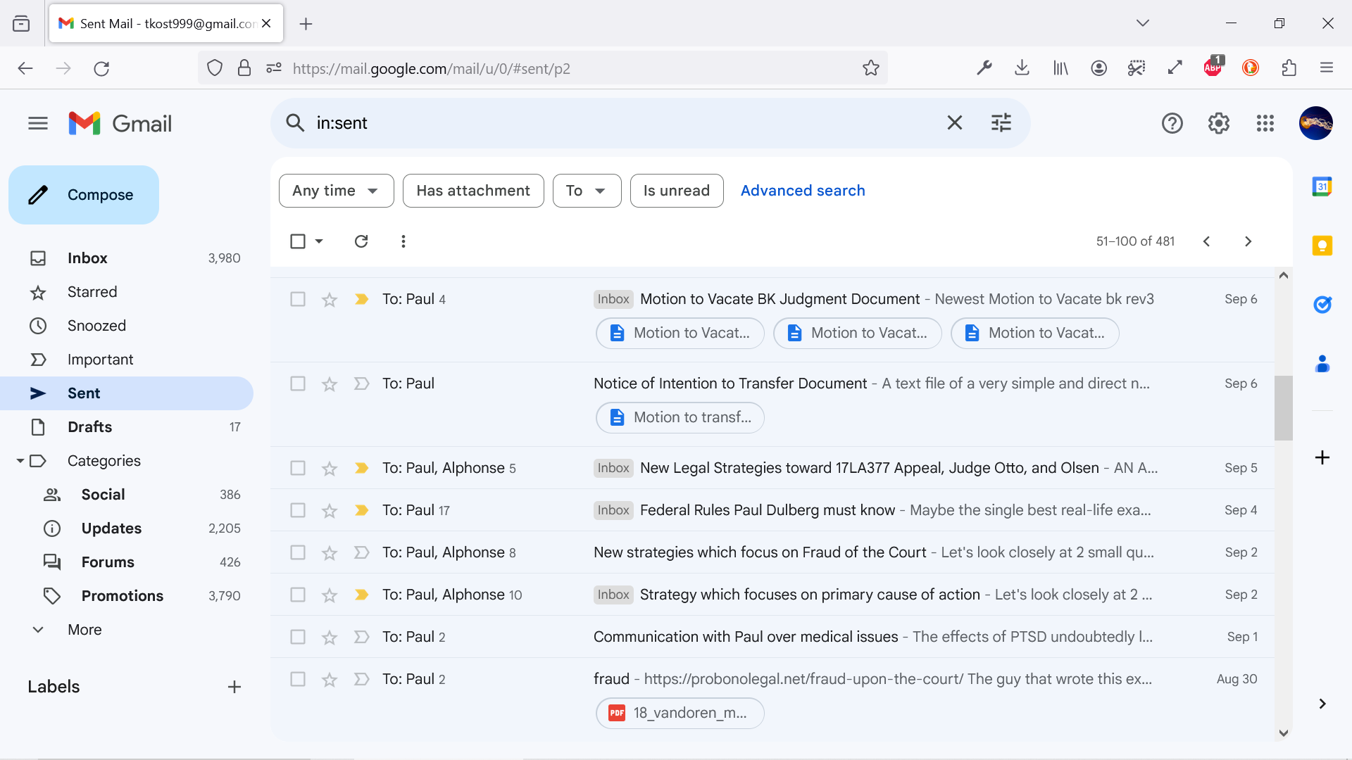Show search options filter icon
Viewport: 1352px width, 760px height.
point(1001,123)
